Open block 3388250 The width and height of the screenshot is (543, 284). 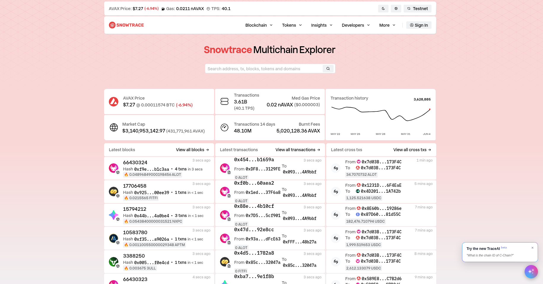(x=134, y=256)
